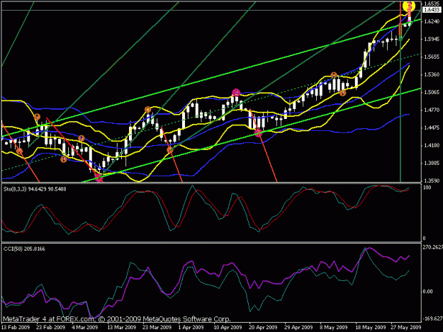The image size is (443, 332).
Task: Select the 1 Apr 2009 date label
Action: pyautogui.click(x=191, y=328)
